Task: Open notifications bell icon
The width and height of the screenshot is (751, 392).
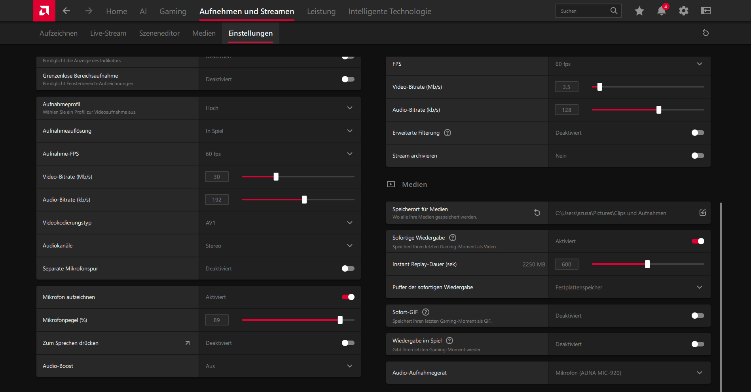Action: (662, 11)
